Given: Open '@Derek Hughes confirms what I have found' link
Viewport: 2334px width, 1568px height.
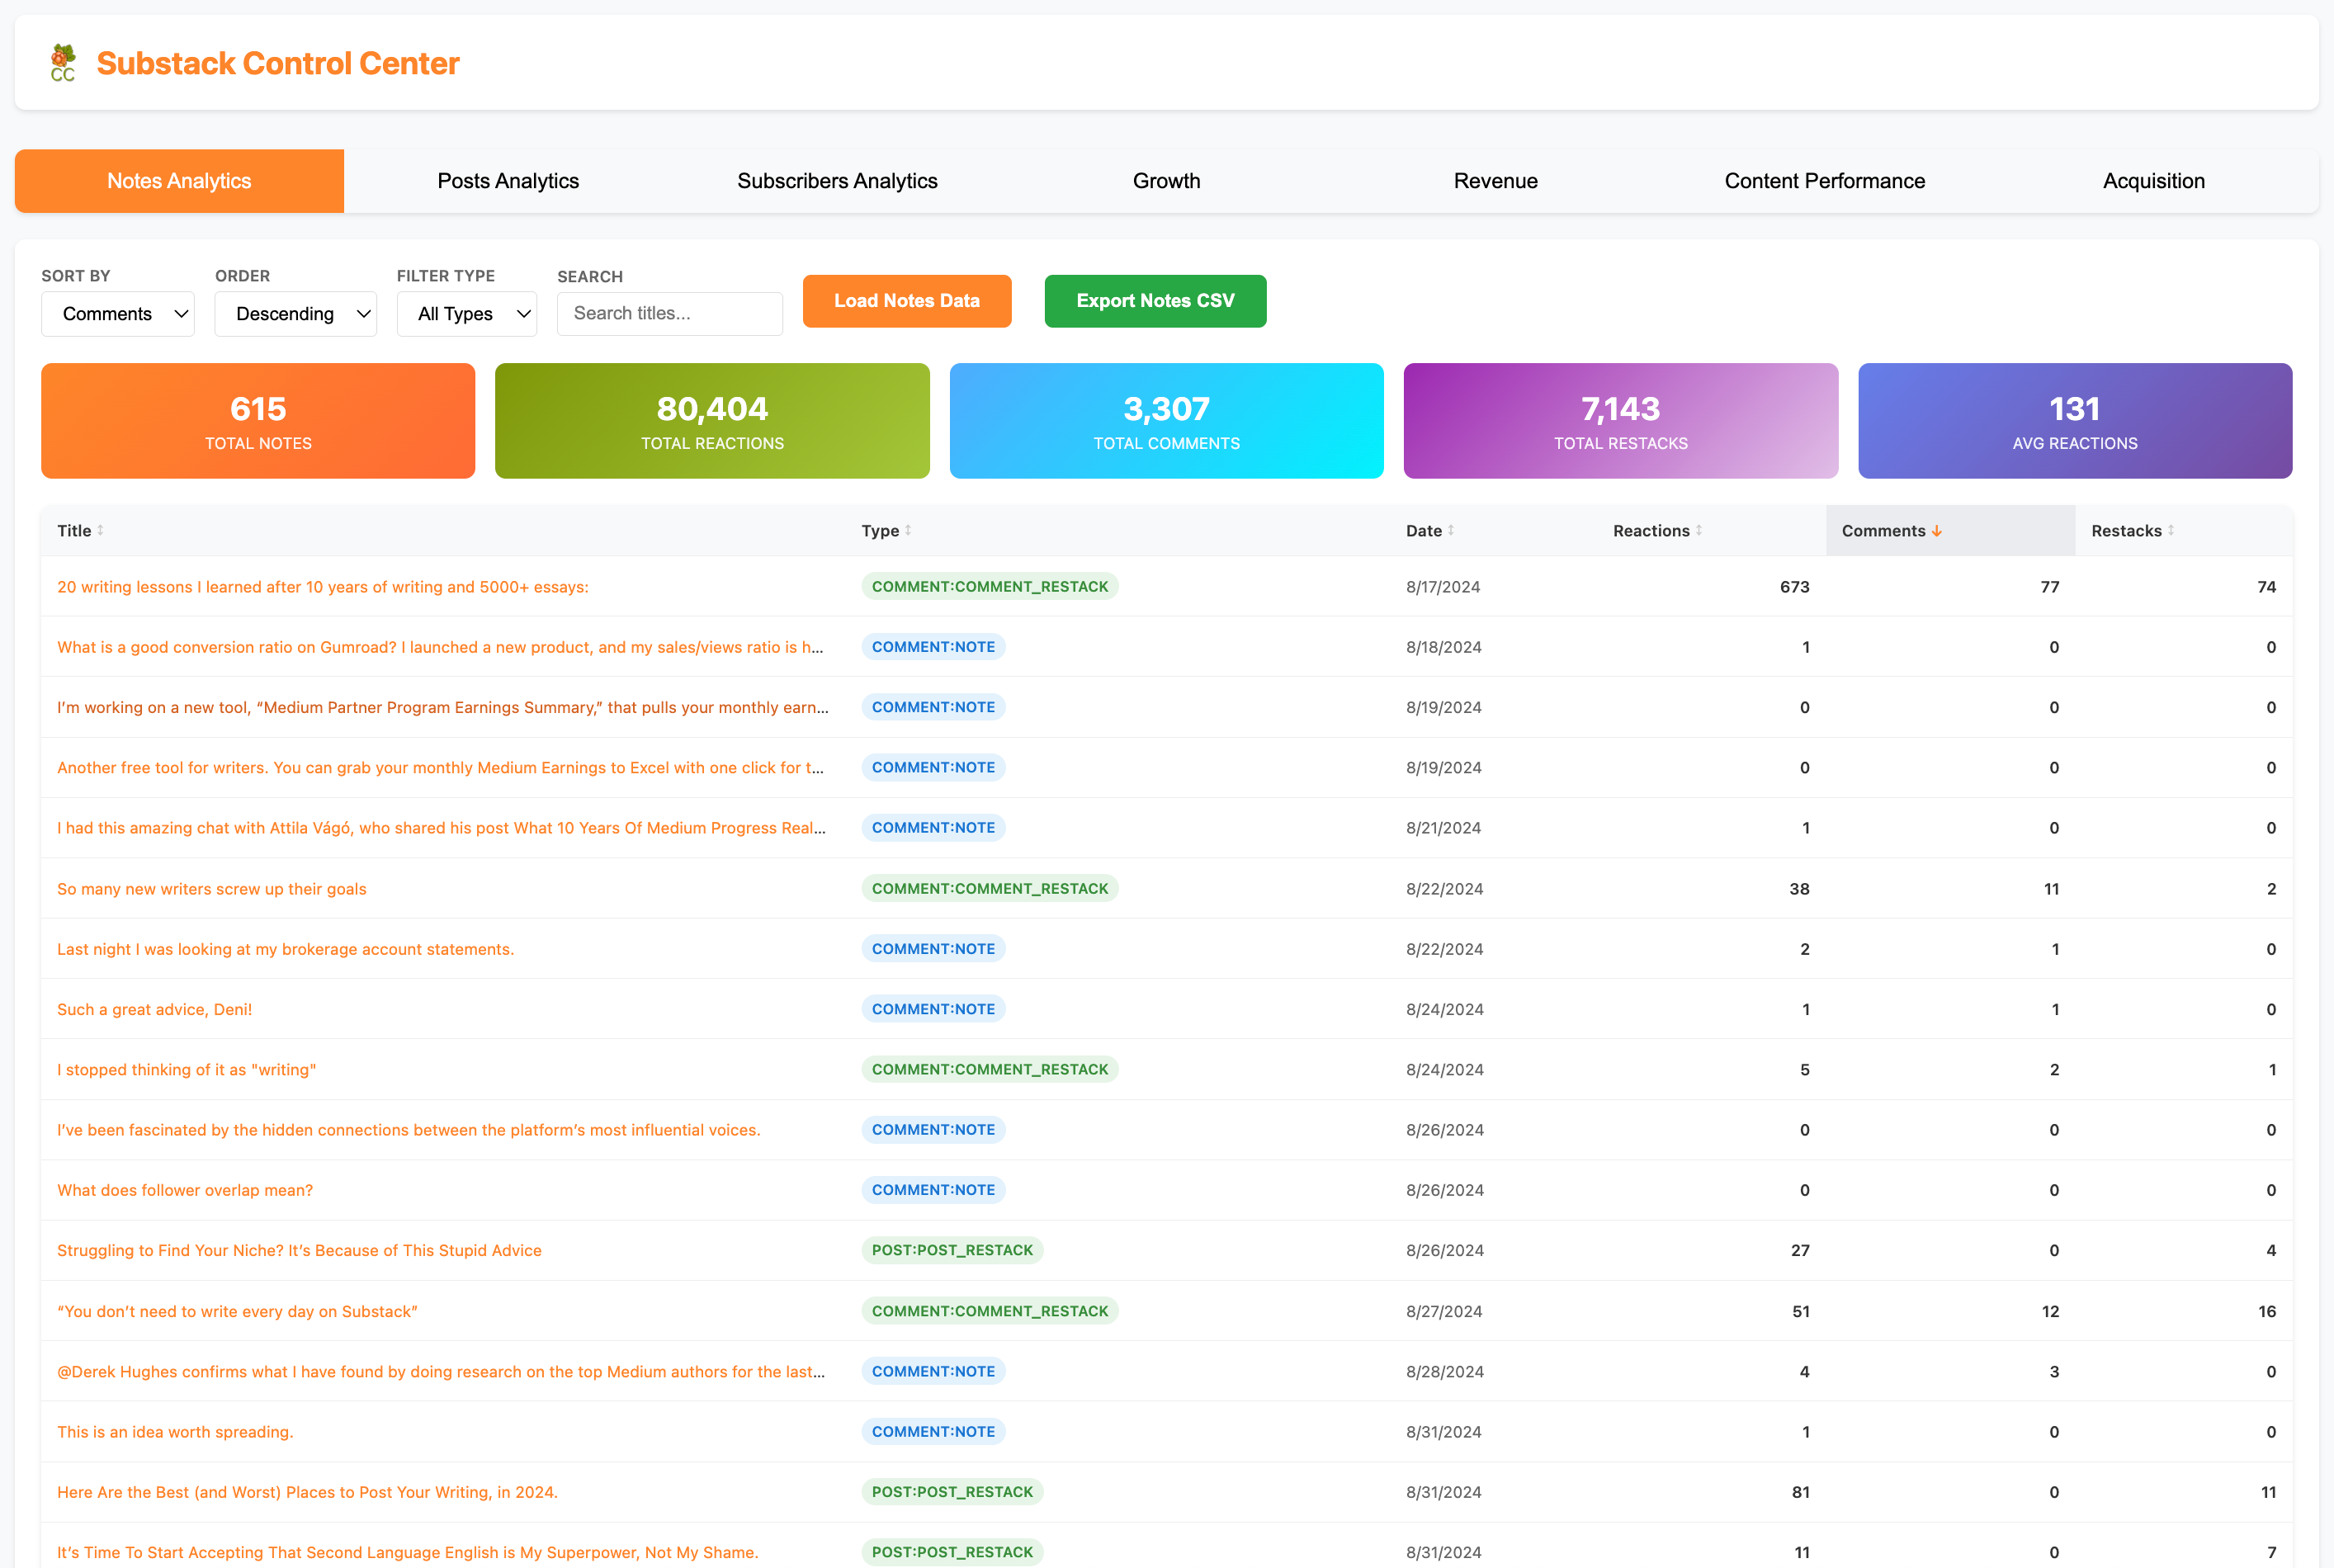Looking at the screenshot, I should coord(441,1371).
